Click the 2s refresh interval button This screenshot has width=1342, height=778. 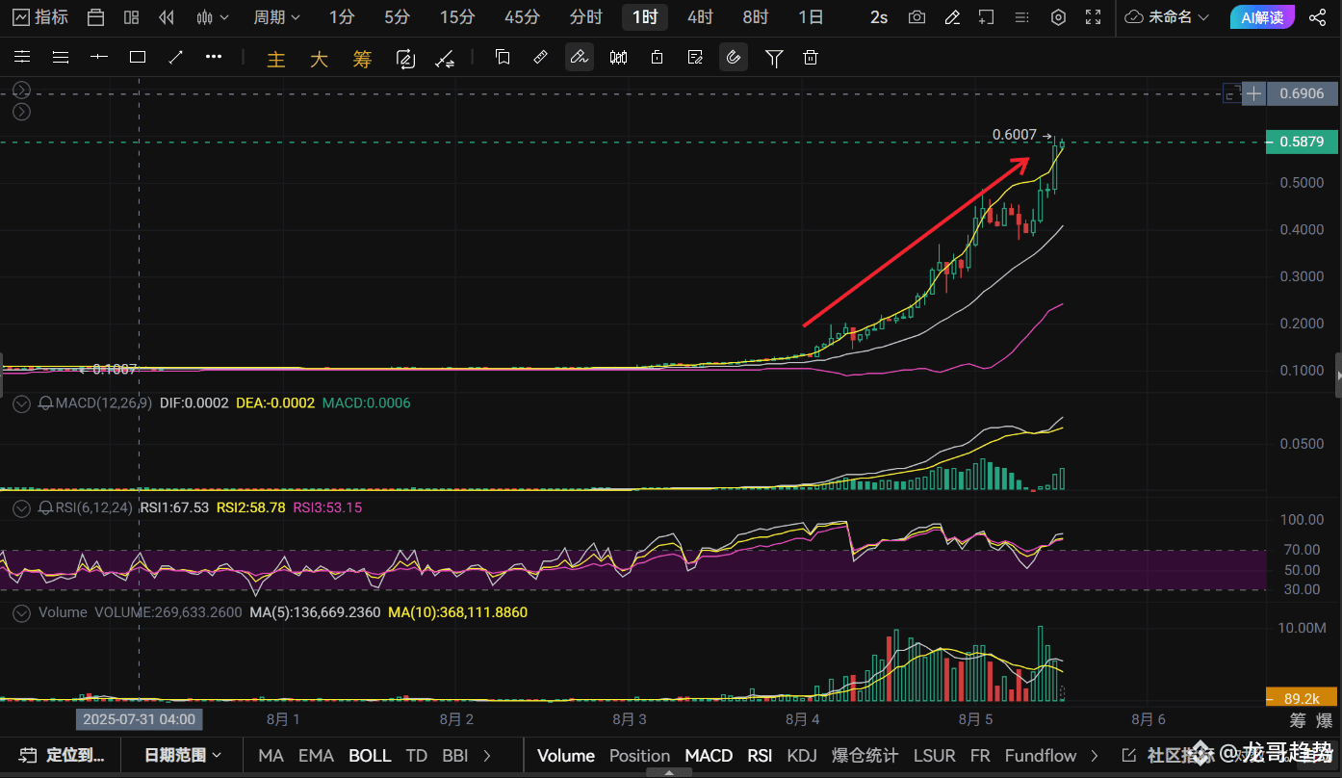(879, 17)
